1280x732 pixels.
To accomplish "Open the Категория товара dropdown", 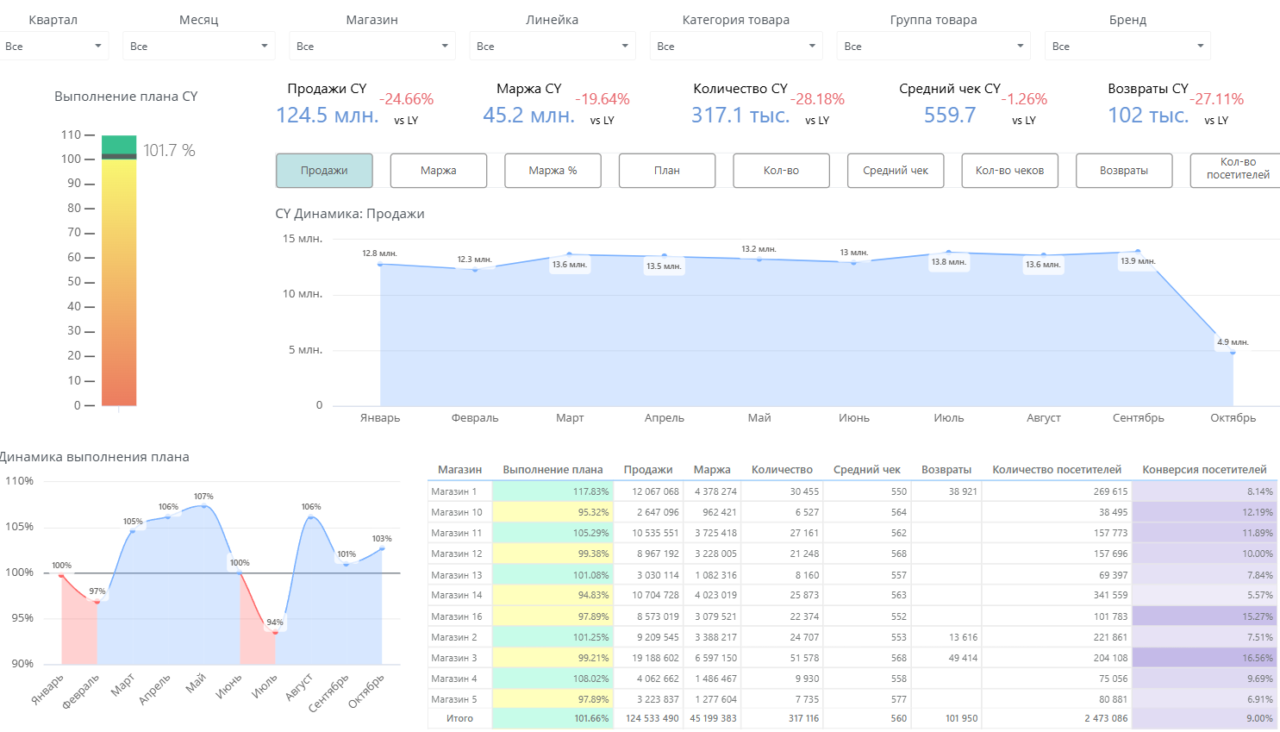I will 736,46.
